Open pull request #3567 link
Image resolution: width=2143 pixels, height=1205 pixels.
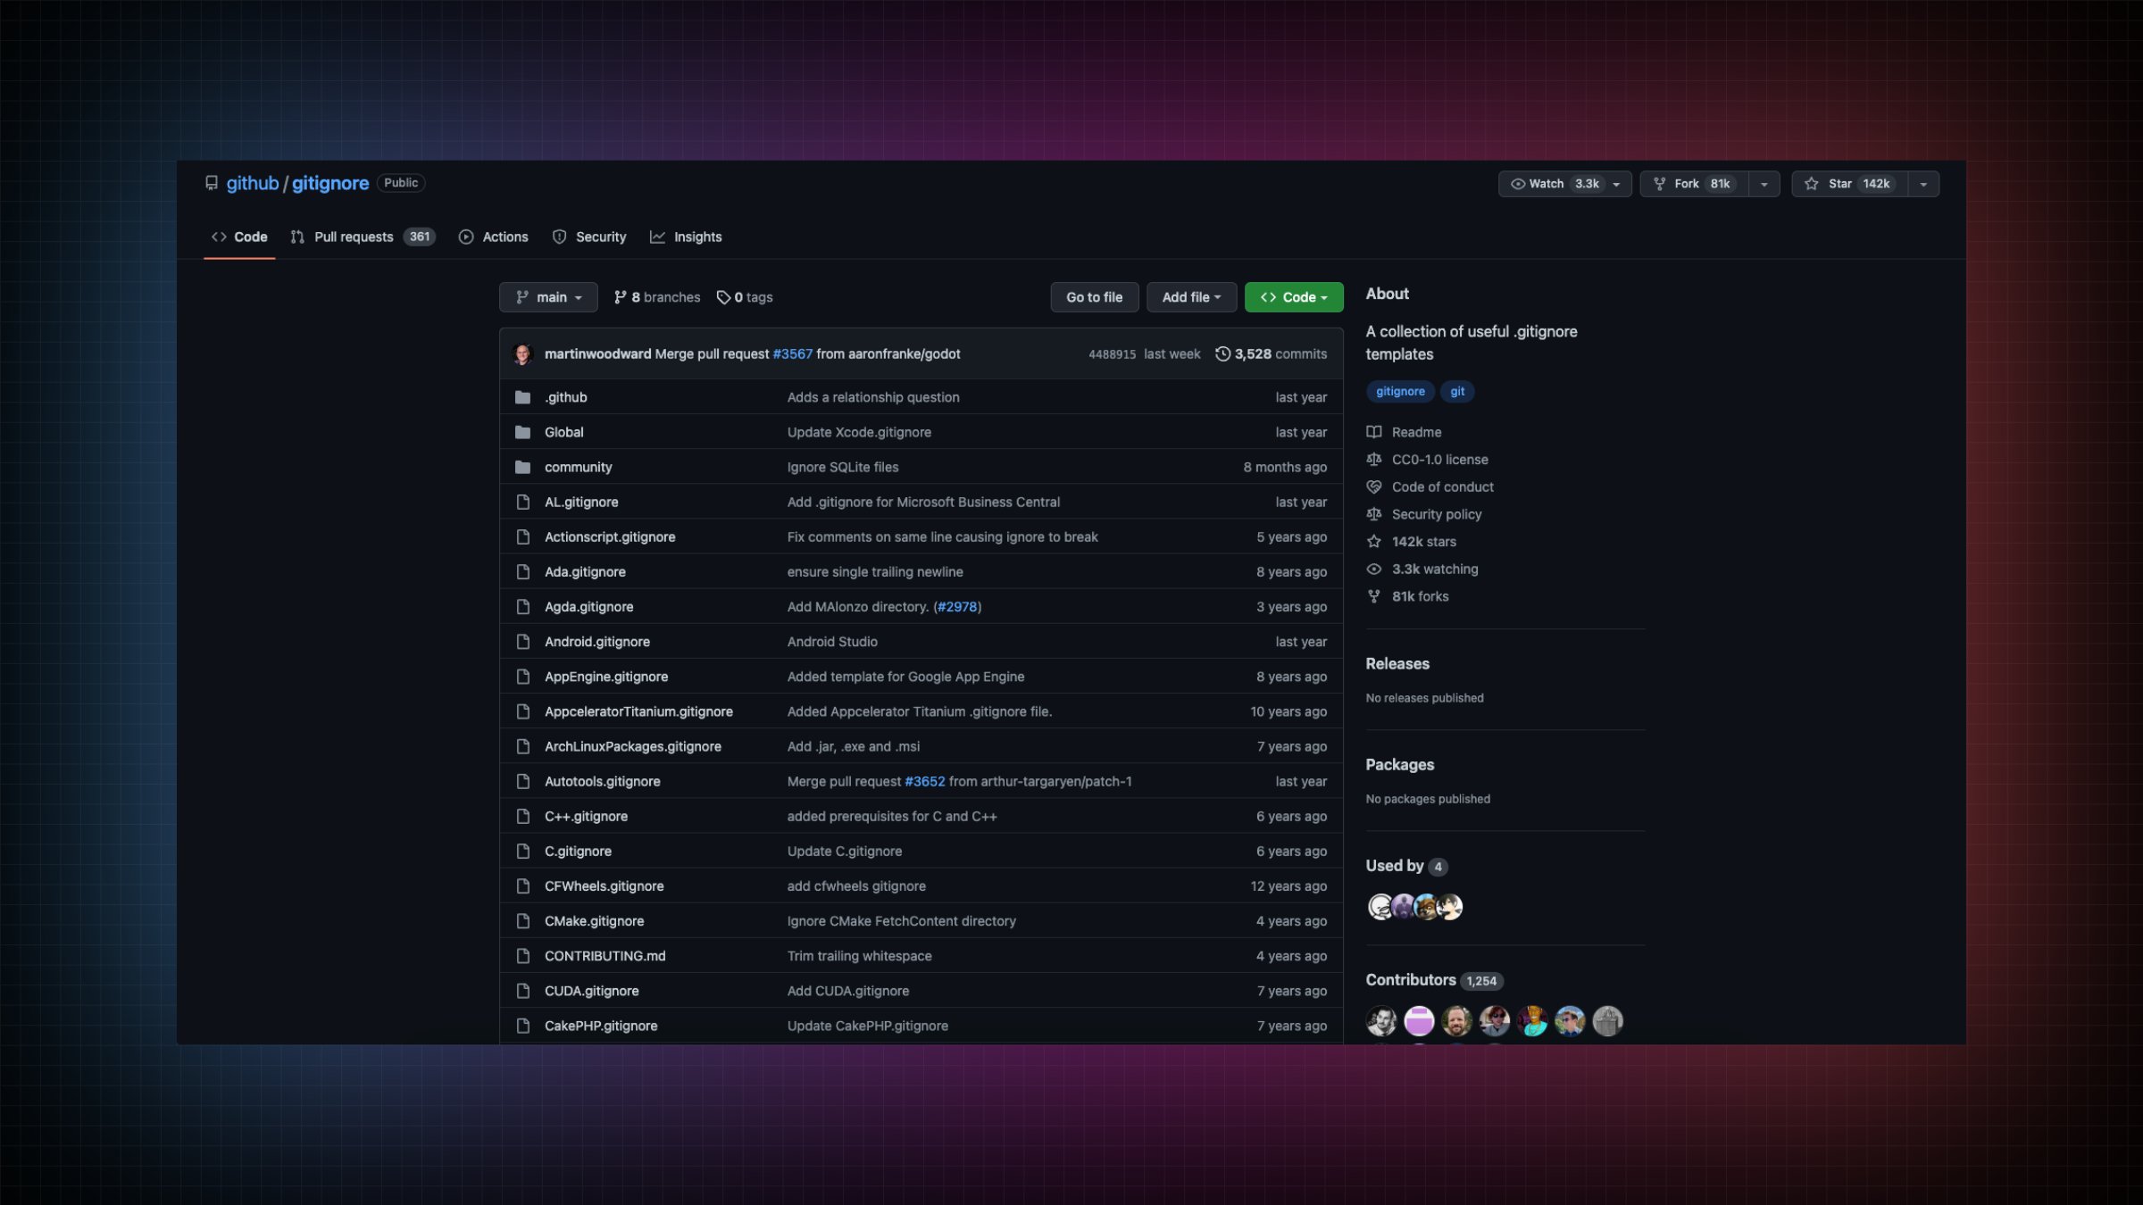coord(792,353)
